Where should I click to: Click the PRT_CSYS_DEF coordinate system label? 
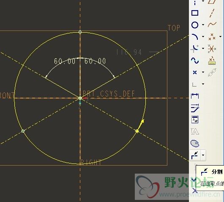pos(109,94)
